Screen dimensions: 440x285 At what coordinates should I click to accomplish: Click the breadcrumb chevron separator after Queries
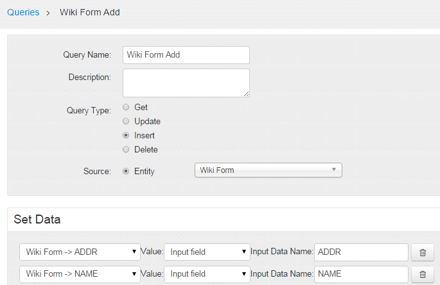coord(48,13)
